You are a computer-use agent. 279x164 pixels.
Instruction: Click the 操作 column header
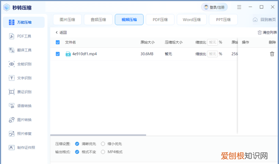pyautogui.click(x=245, y=42)
